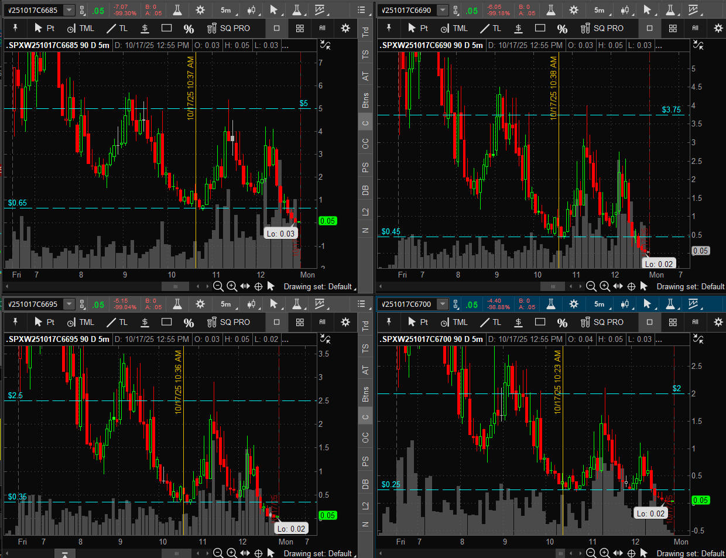Select percent tool in 6685 chart toolbar

(189, 28)
